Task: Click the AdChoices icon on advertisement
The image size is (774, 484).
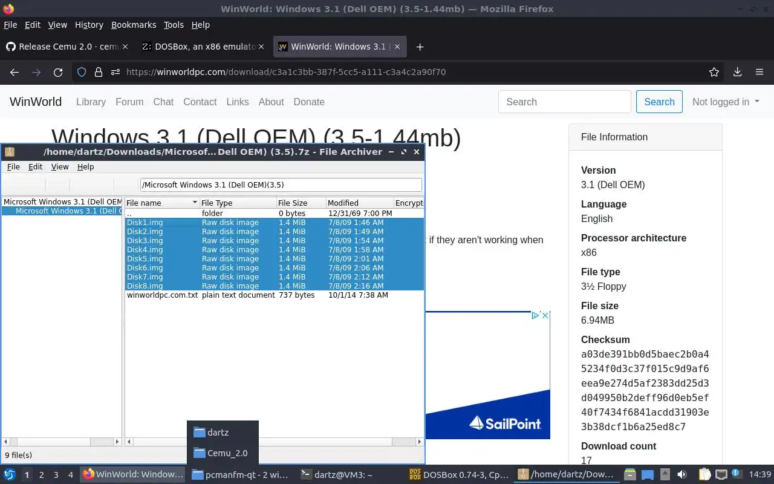Action: (535, 315)
